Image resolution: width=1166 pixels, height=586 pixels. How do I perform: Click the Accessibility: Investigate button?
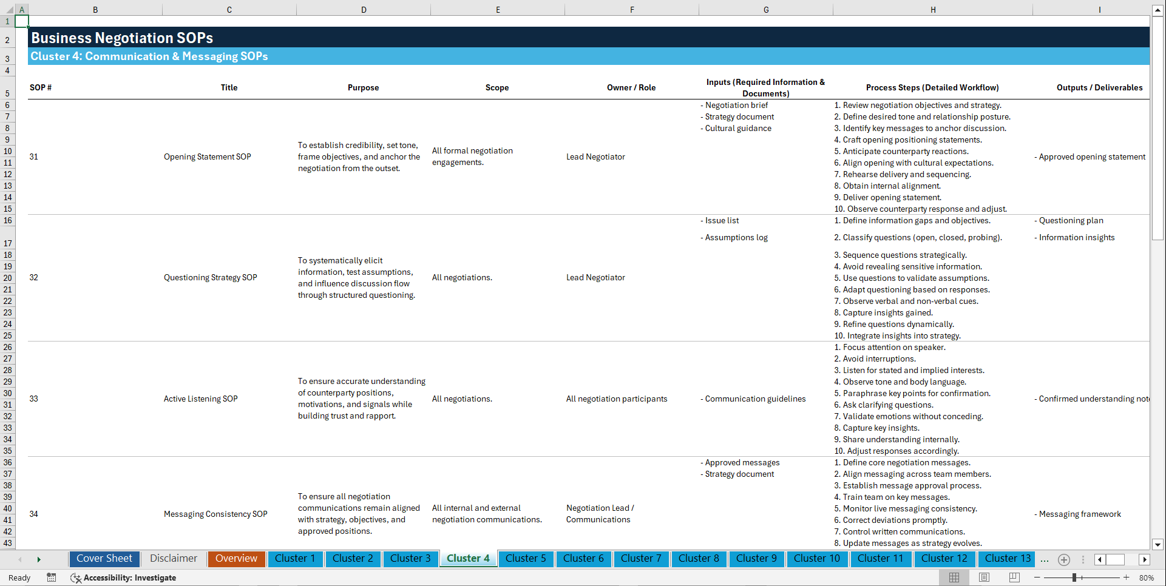point(123,578)
